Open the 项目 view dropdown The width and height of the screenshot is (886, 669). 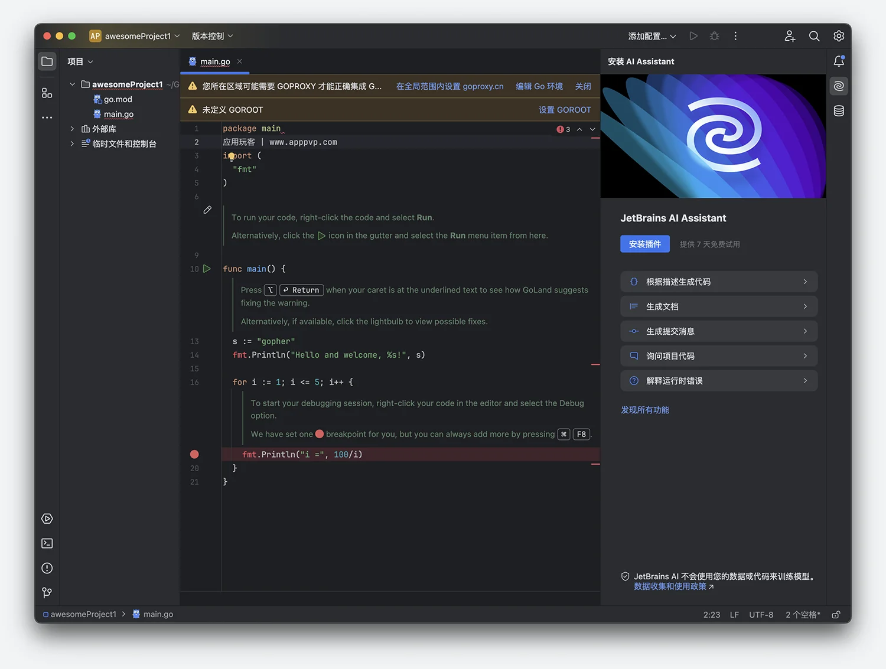(x=80, y=61)
